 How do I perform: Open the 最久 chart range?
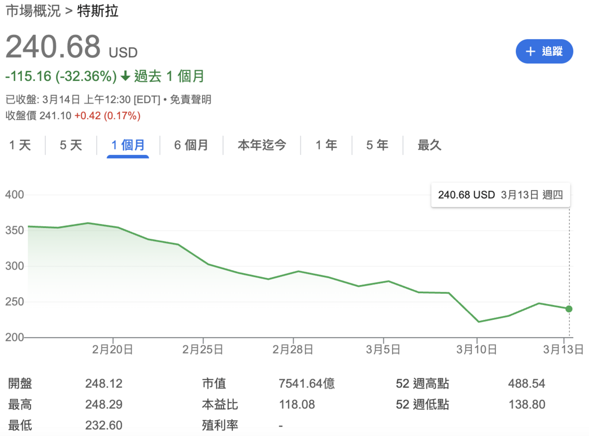click(x=429, y=145)
